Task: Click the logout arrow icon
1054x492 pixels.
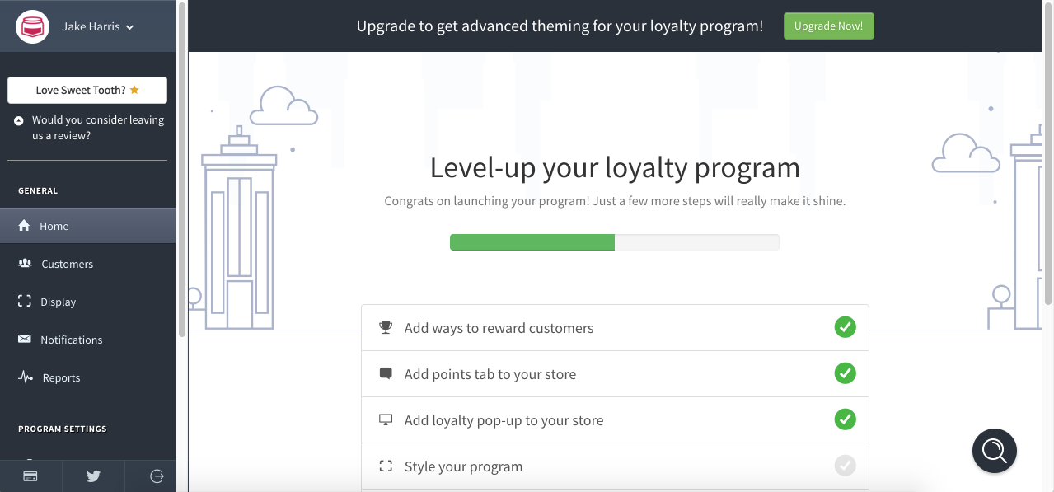Action: (x=157, y=476)
